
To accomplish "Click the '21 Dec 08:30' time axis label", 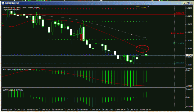I will [x=82, y=110].
